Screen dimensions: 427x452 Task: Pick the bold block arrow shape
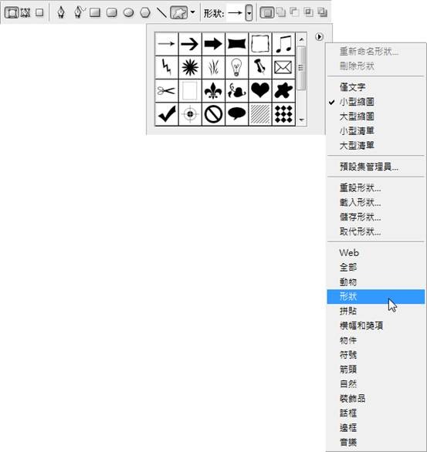click(x=213, y=44)
